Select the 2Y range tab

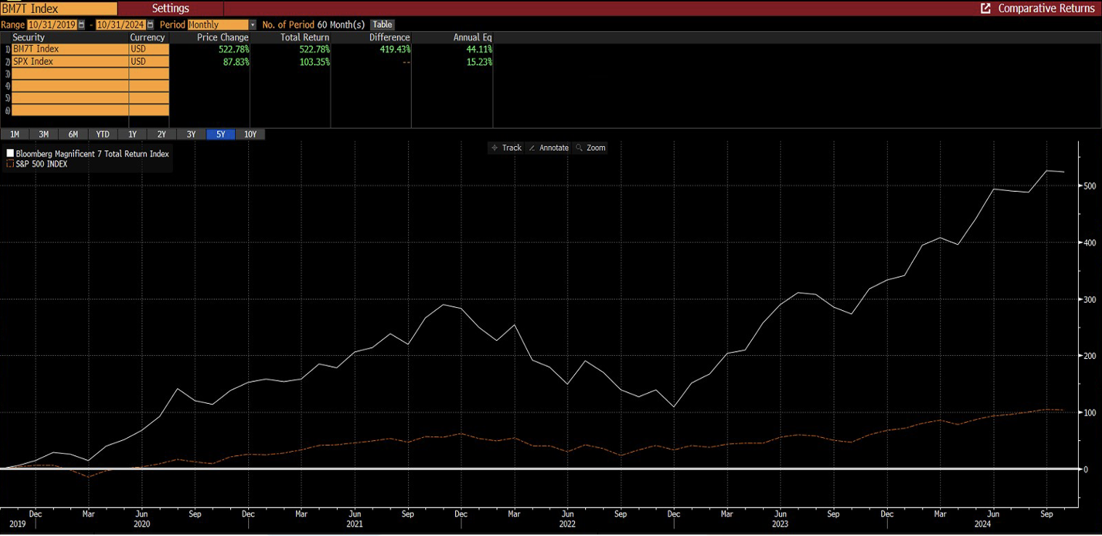[x=161, y=134]
